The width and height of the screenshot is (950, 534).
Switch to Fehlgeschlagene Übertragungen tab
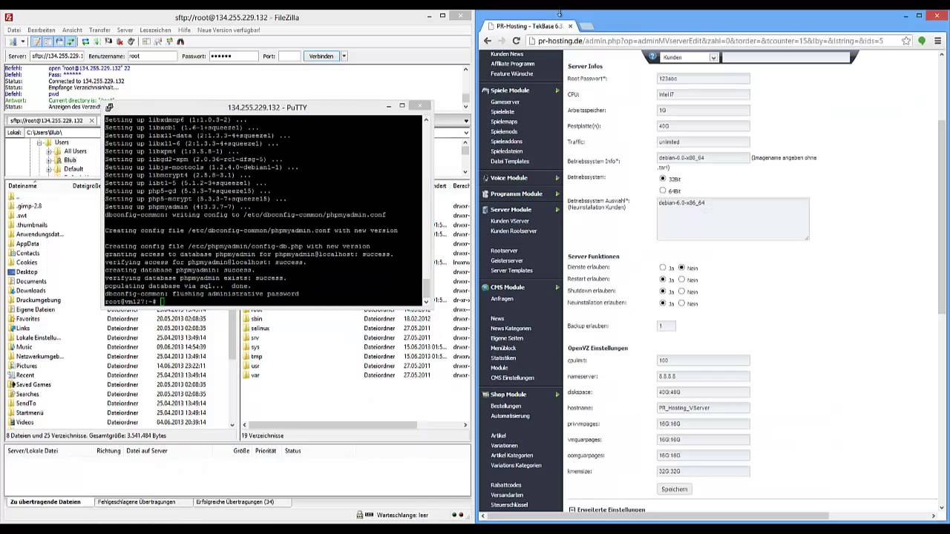137,502
